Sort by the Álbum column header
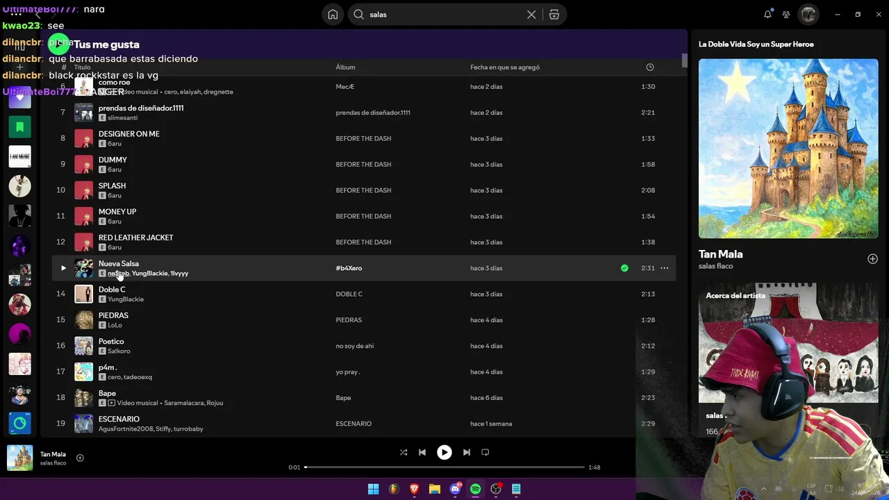Screen dimensions: 889x500 click(345, 67)
